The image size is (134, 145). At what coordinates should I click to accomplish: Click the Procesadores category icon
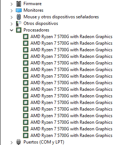pos(19,30)
